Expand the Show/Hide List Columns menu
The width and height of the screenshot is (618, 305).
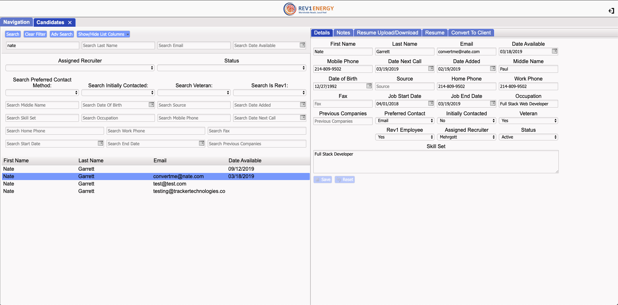[103, 34]
